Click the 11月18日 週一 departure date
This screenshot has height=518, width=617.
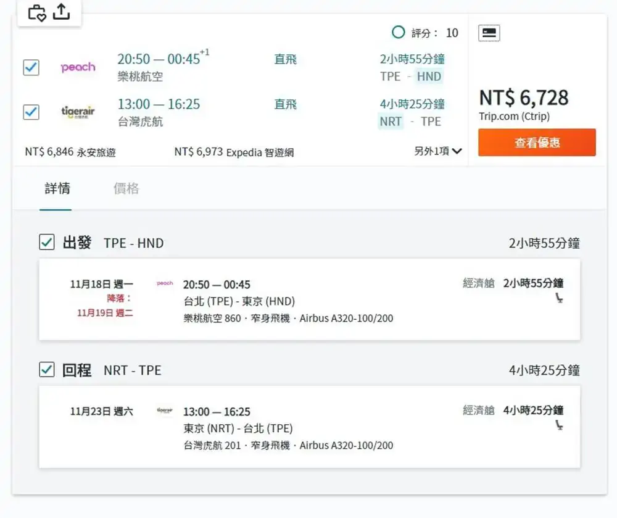[102, 284]
